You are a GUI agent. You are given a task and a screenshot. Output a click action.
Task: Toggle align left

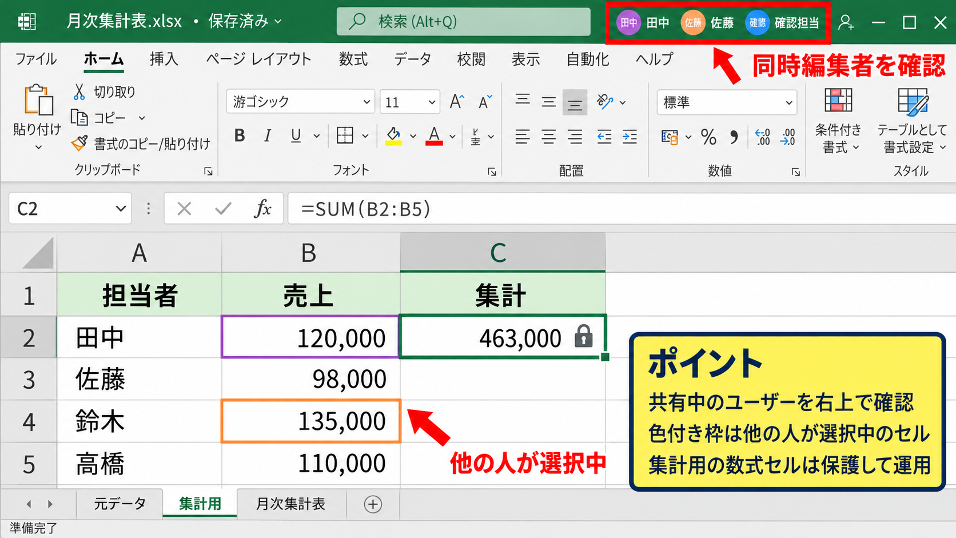(523, 137)
